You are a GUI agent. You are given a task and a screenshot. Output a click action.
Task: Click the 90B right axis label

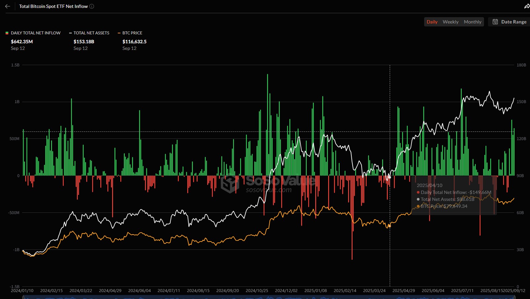click(520, 176)
